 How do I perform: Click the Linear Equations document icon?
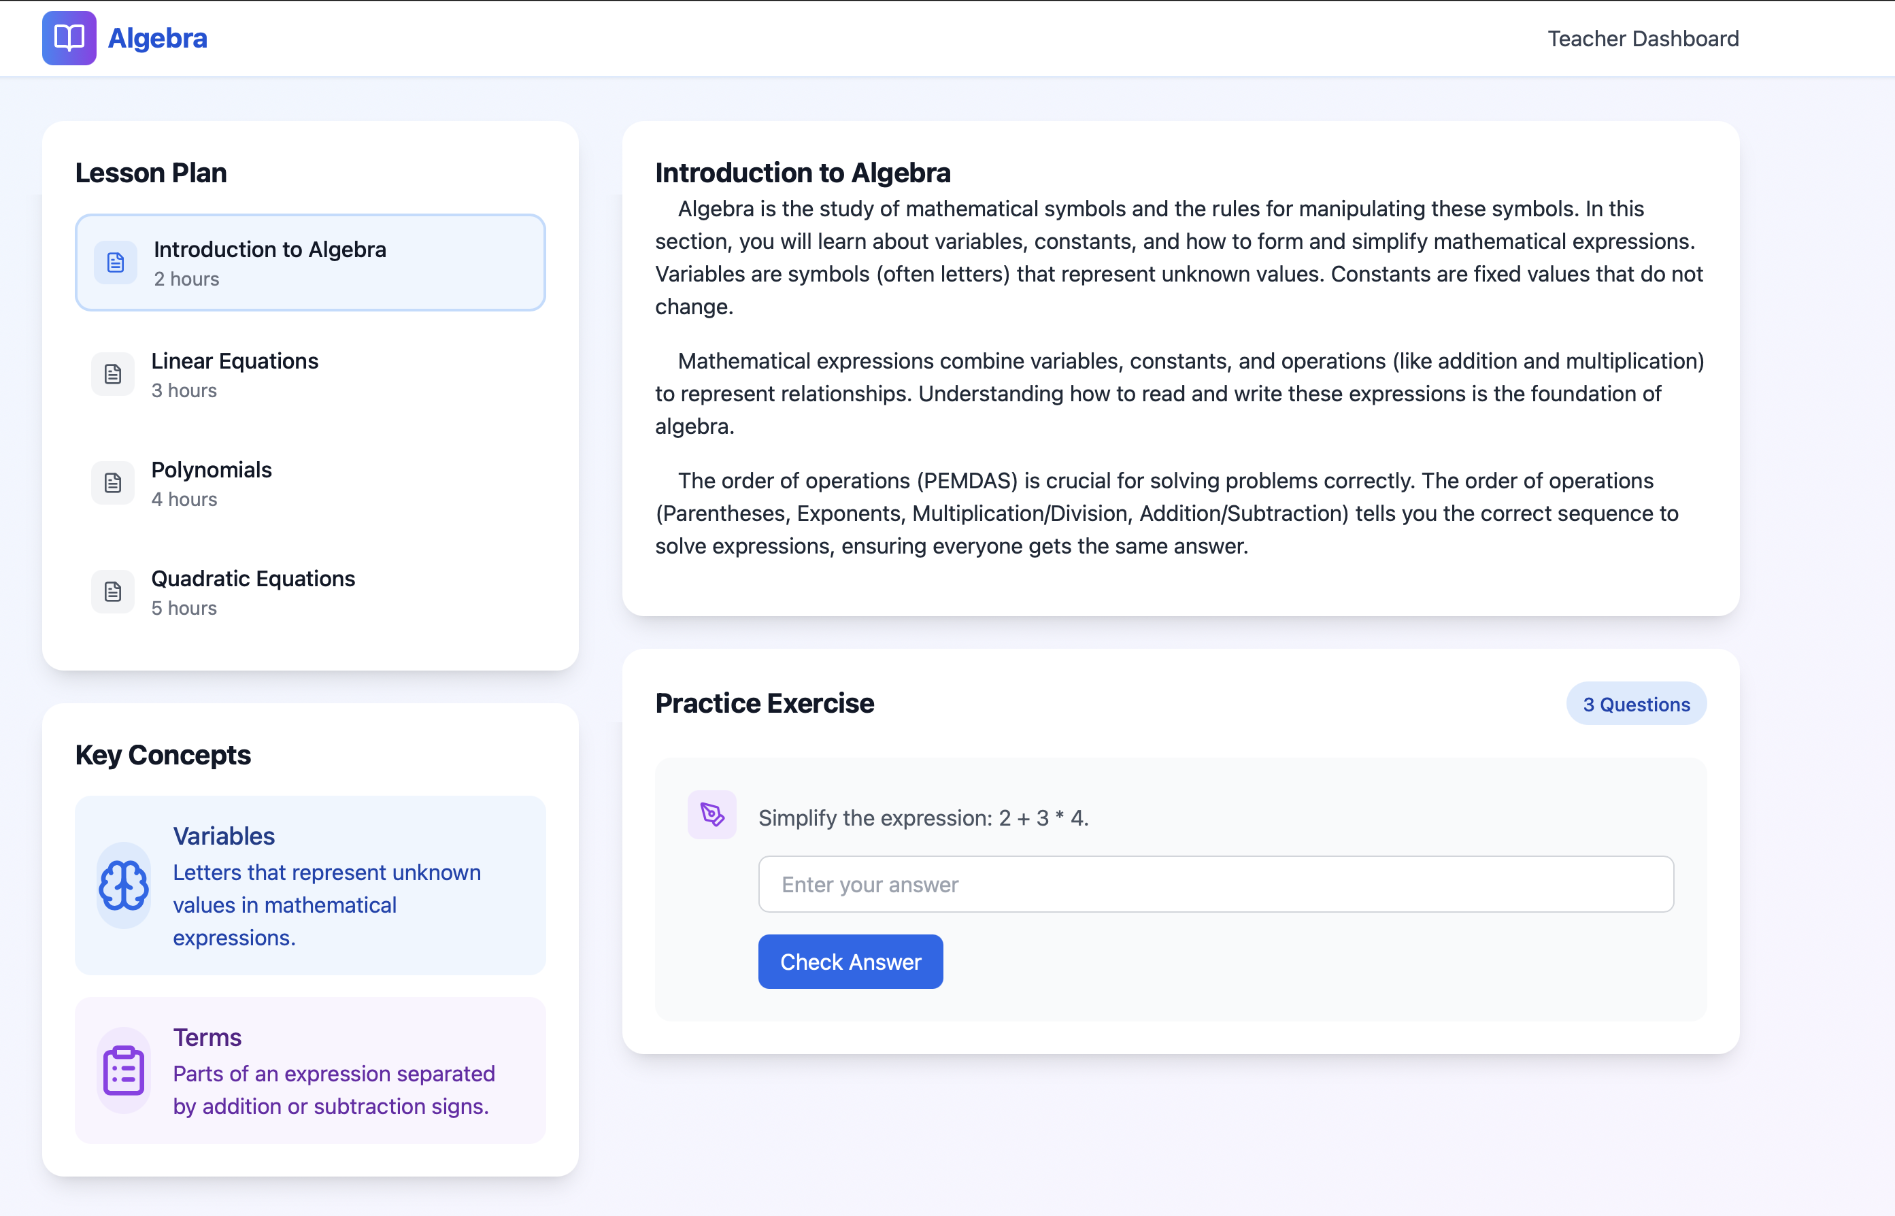(x=113, y=374)
